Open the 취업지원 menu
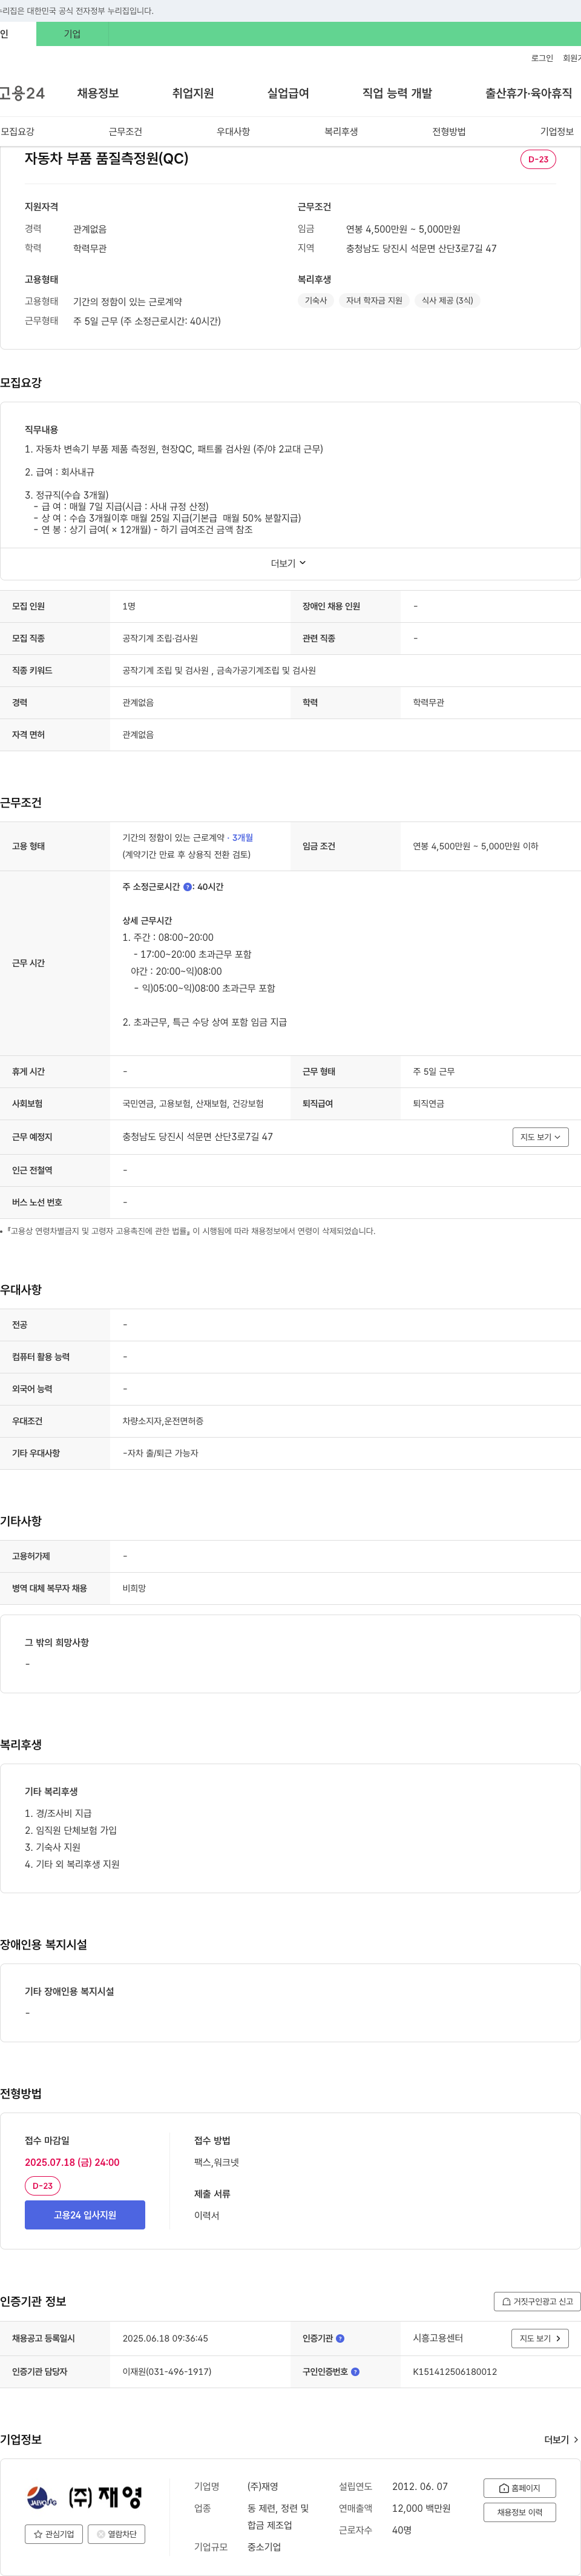Image resolution: width=581 pixels, height=2576 pixels. (192, 93)
